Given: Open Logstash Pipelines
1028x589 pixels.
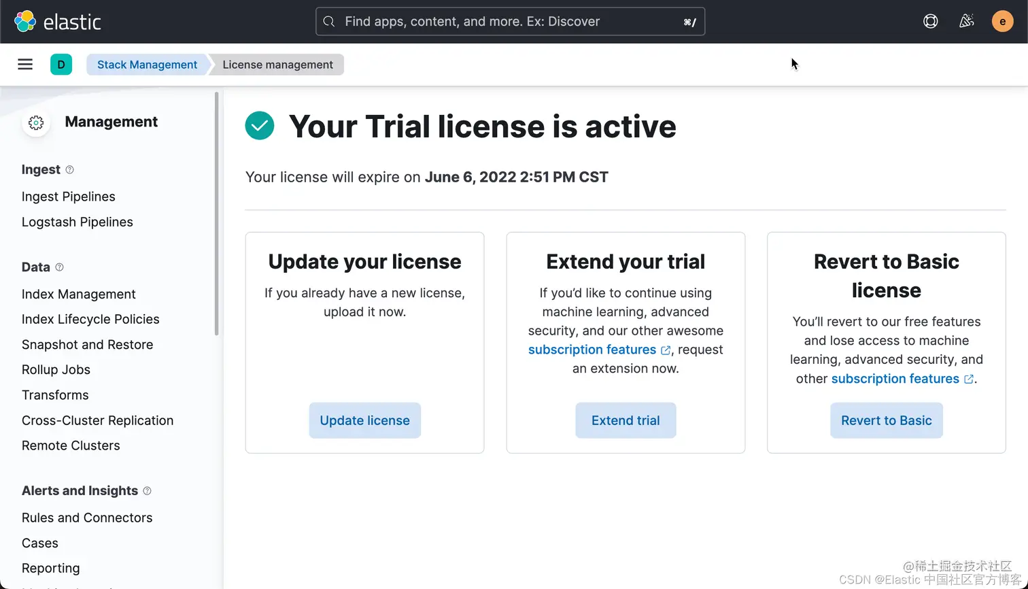Looking at the screenshot, I should pyautogui.click(x=78, y=222).
